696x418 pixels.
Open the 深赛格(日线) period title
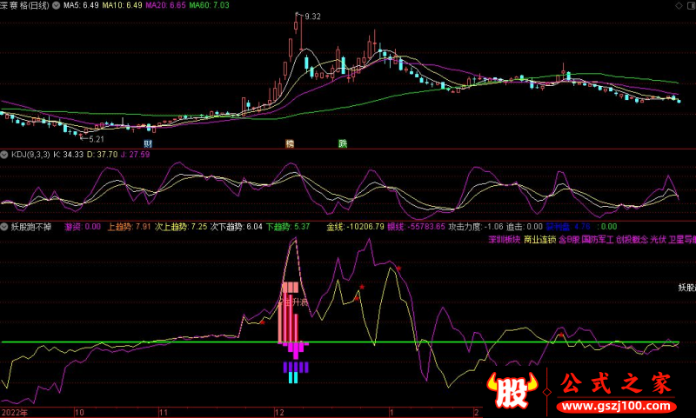tap(26, 5)
